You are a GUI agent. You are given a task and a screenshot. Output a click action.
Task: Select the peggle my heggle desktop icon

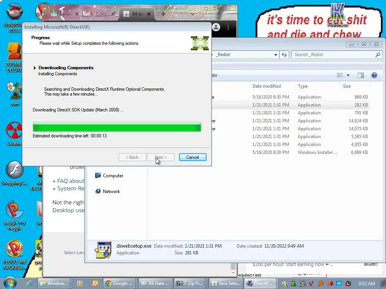(14, 216)
